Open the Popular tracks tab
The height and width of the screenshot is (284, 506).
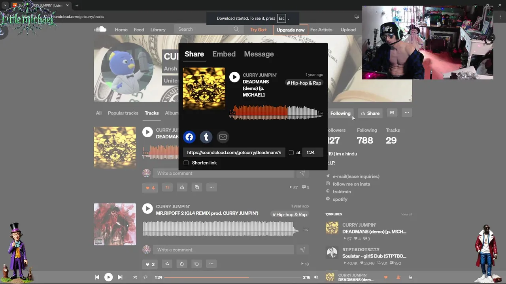[123, 113]
